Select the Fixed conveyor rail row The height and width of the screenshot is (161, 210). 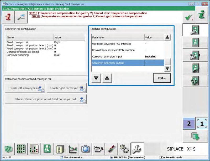pos(45,42)
